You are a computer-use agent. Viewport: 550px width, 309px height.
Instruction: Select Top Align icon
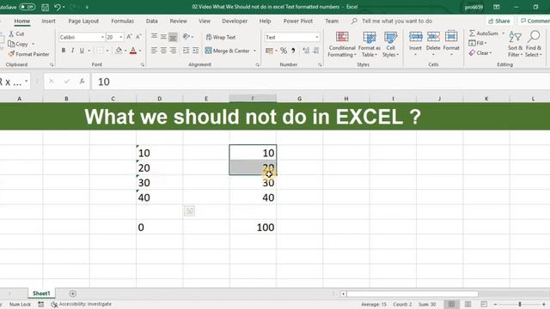[154, 36]
